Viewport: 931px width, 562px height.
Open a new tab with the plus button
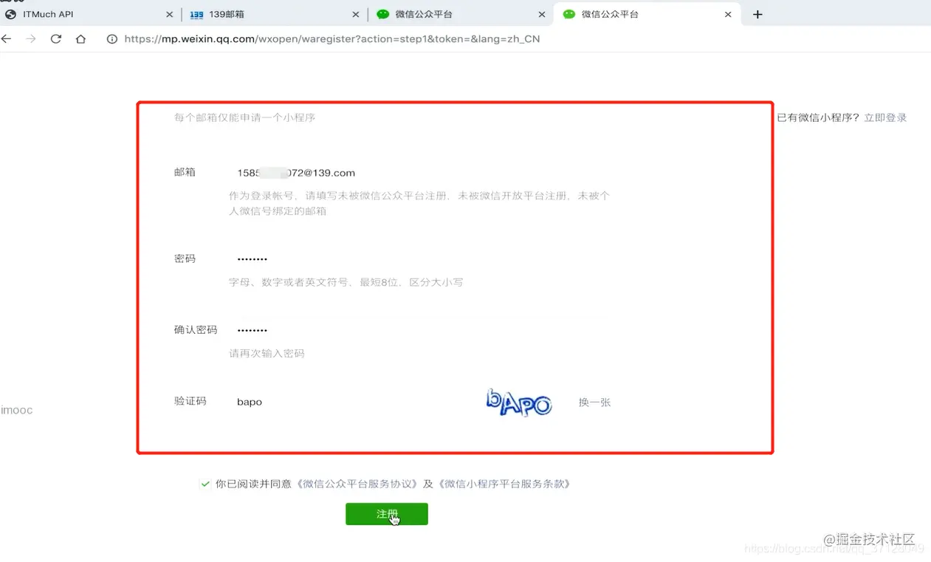(x=757, y=14)
